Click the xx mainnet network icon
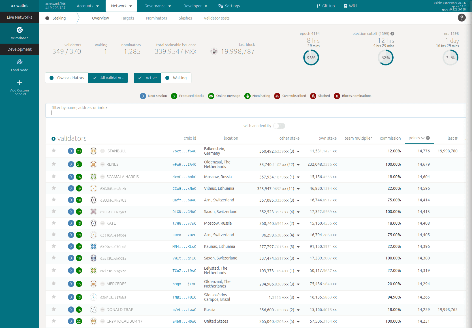472x328 pixels. [20, 30]
